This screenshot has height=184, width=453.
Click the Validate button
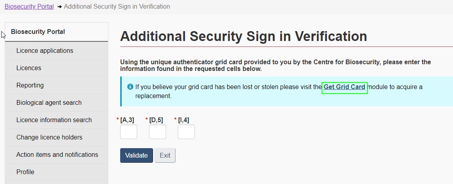[x=136, y=155]
